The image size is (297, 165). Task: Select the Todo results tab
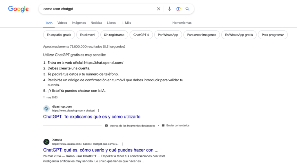[49, 23]
